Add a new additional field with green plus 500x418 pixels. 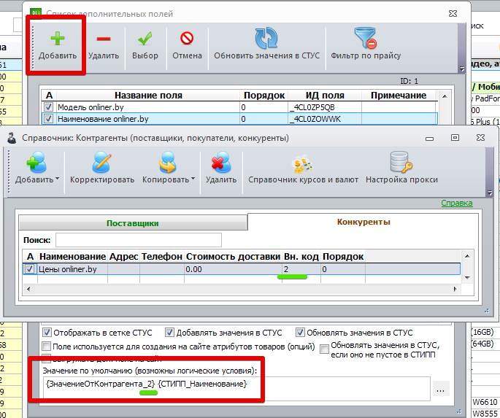[58, 46]
